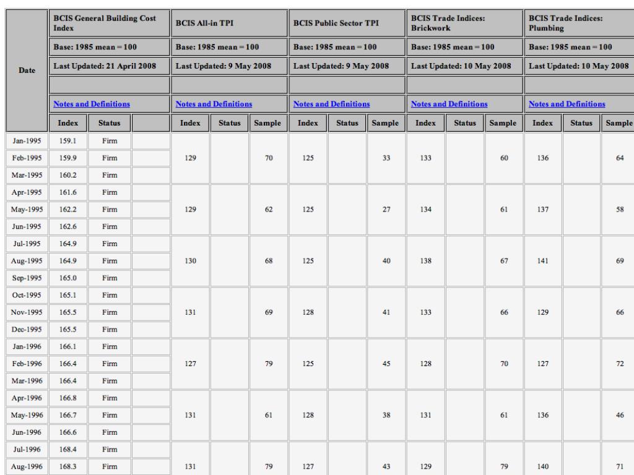This screenshot has width=634, height=475.
Task: Click 'Last Updated: 9 May 2008' under Public Sector TPI
Action: coord(347,66)
